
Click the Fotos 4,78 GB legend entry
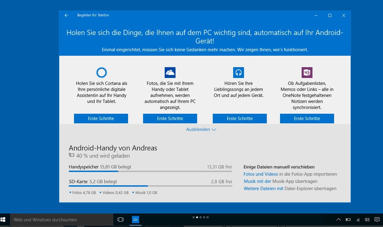[83, 193]
